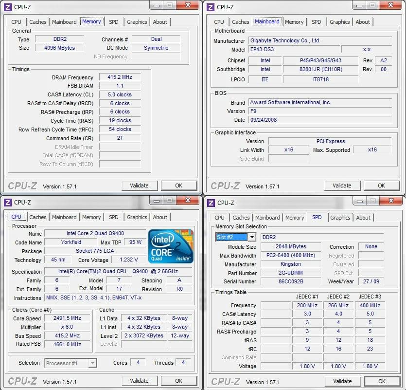Open the About tab in the CPU window
The width and height of the screenshot is (406, 390).
(x=160, y=217)
